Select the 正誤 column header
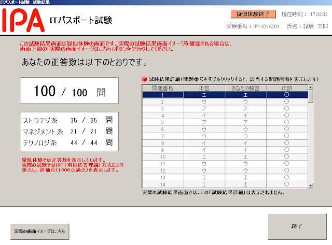 pos(287,88)
